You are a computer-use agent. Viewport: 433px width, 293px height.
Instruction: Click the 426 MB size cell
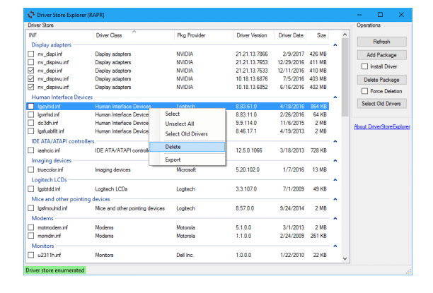pos(318,54)
